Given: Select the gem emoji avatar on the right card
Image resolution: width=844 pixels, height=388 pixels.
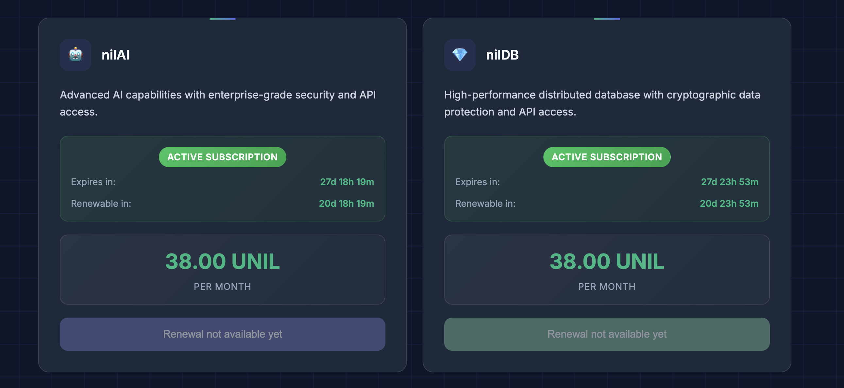Looking at the screenshot, I should pyautogui.click(x=460, y=55).
